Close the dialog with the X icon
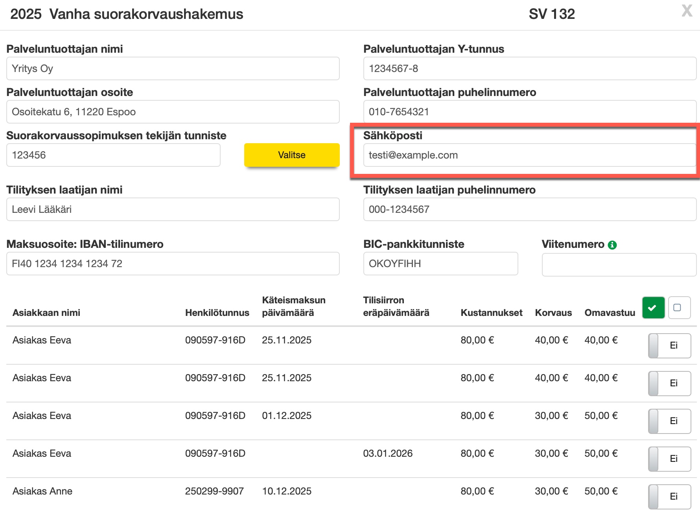Screen dimensions: 700x513 pos(687,11)
